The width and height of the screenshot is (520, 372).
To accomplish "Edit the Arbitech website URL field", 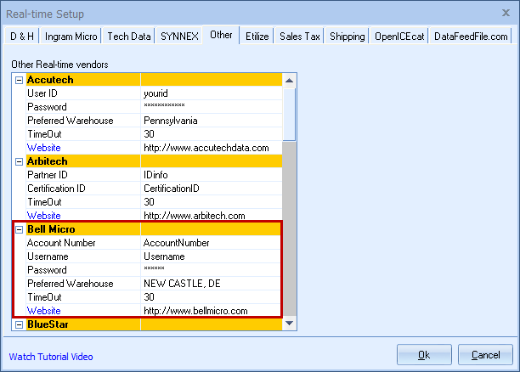I will point(212,216).
